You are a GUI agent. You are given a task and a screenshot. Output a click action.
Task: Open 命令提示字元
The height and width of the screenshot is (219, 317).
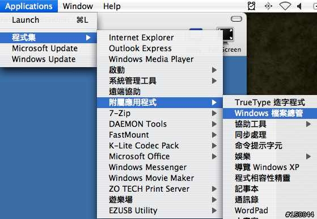pos(270,146)
